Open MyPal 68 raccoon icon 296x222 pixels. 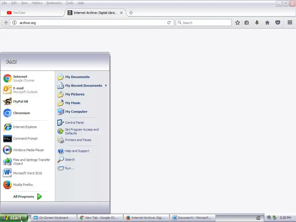(x=7, y=101)
